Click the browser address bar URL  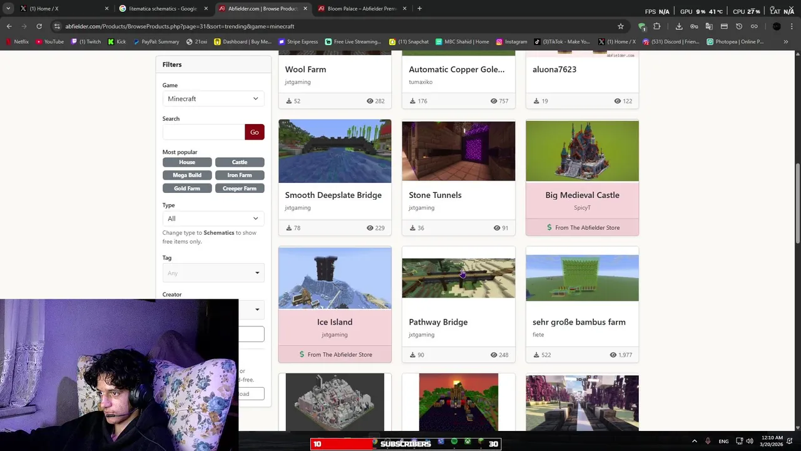[180, 26]
